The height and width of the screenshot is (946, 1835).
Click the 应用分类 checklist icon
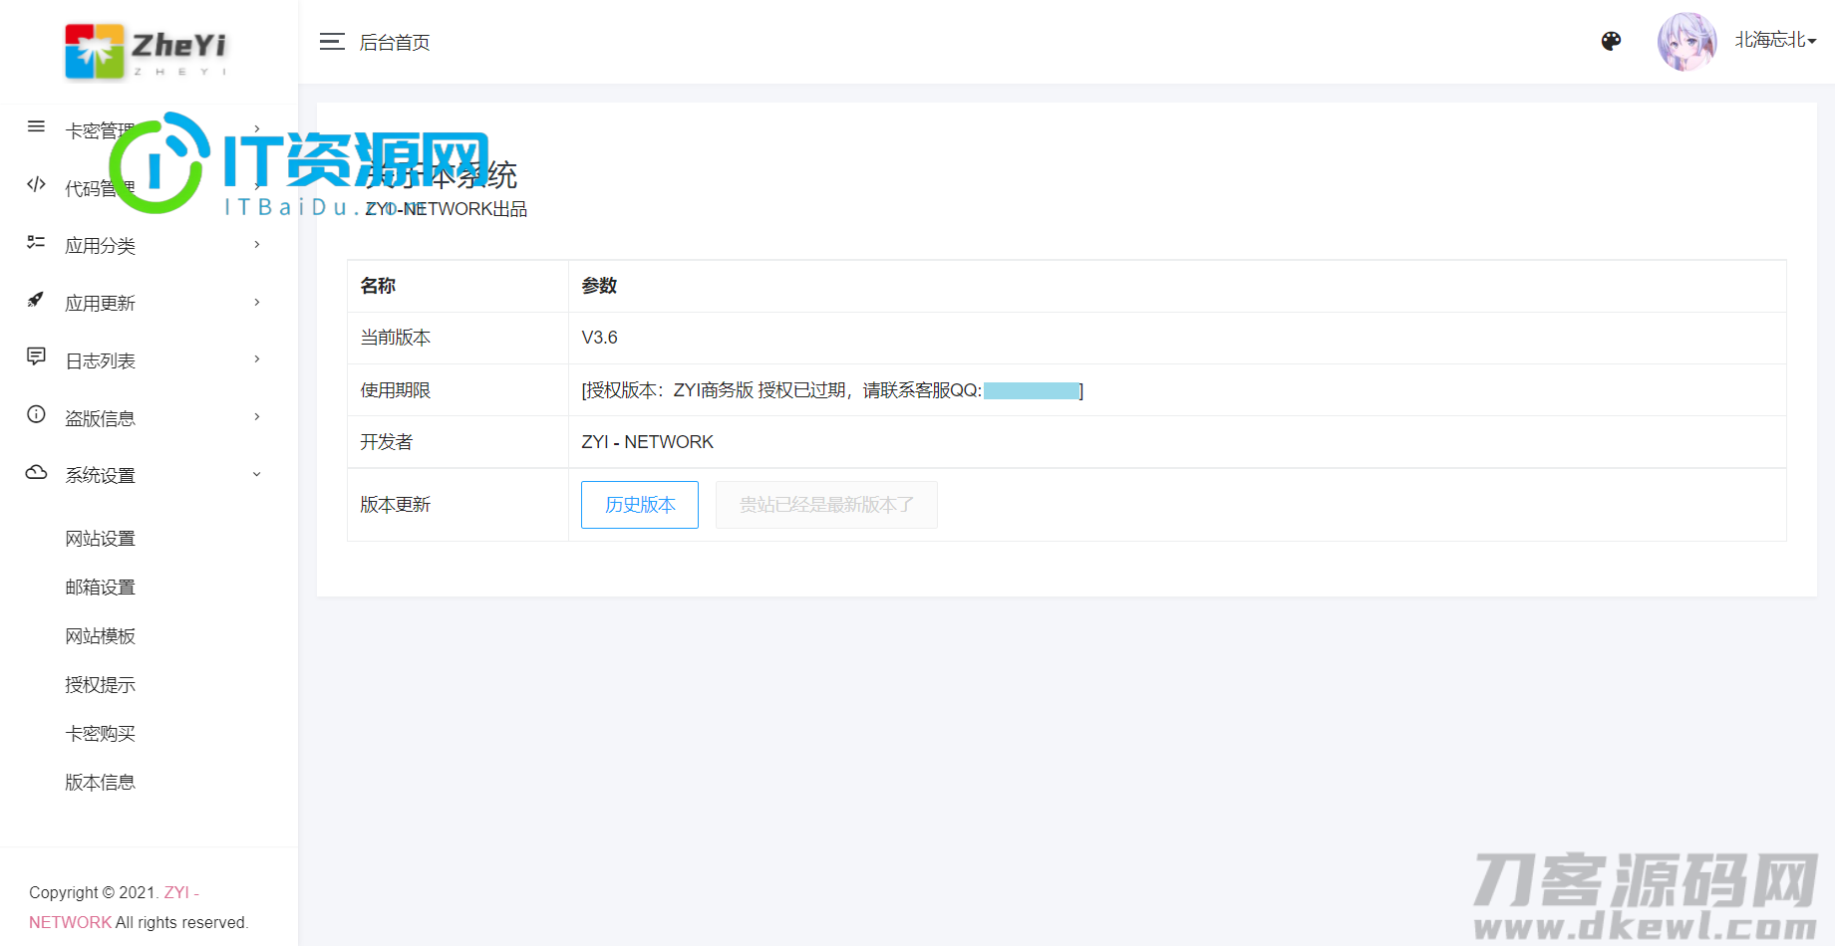tap(36, 242)
